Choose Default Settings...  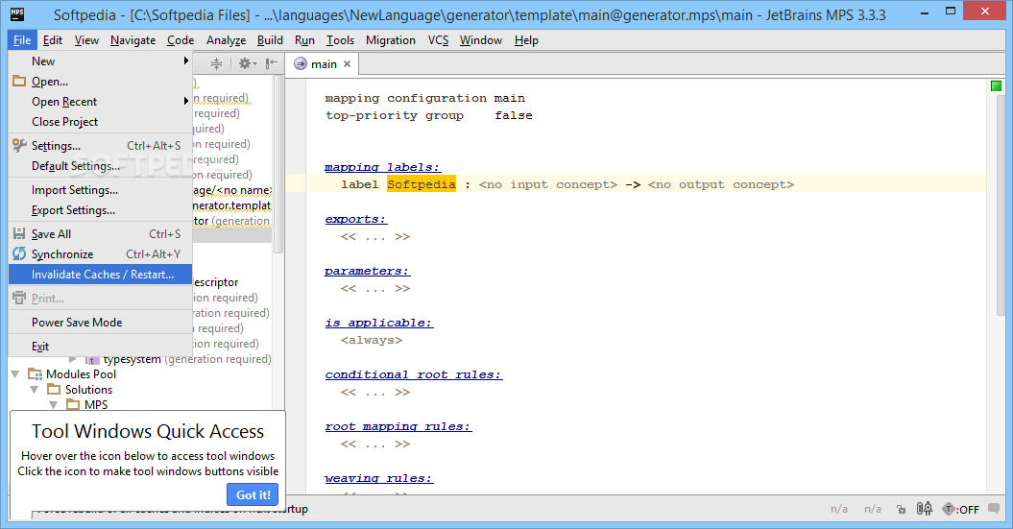click(100, 166)
